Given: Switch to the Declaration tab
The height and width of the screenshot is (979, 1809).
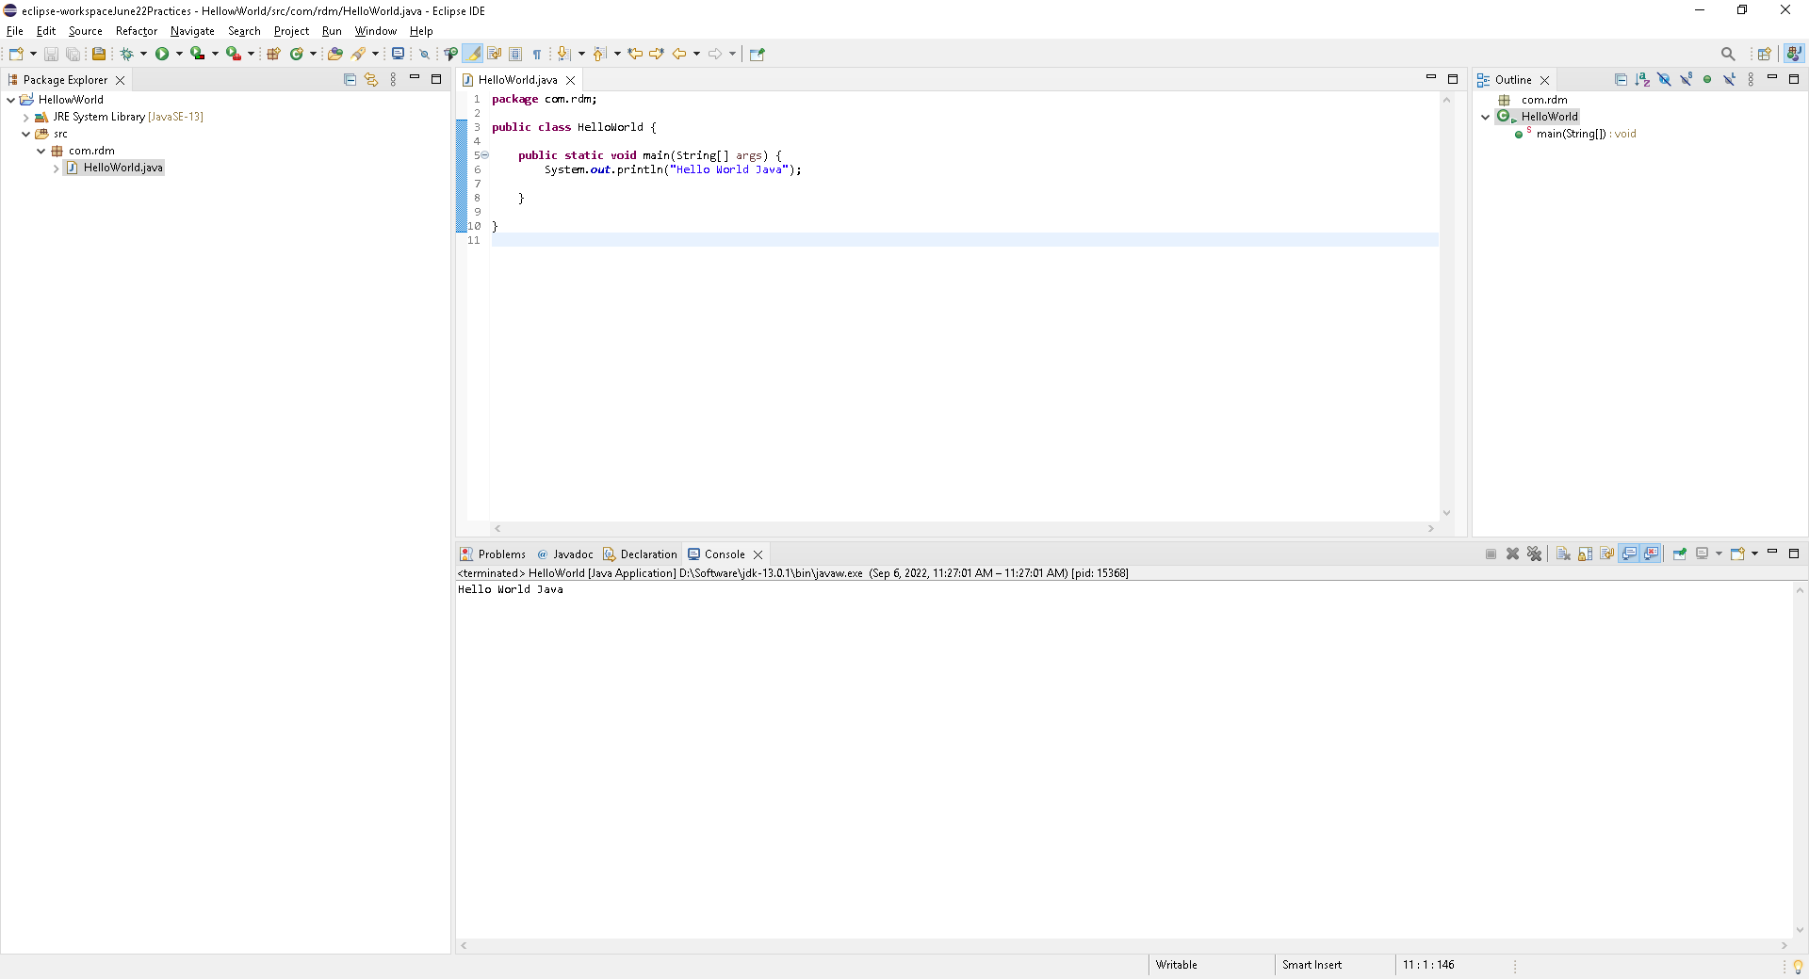Looking at the screenshot, I should 640,554.
